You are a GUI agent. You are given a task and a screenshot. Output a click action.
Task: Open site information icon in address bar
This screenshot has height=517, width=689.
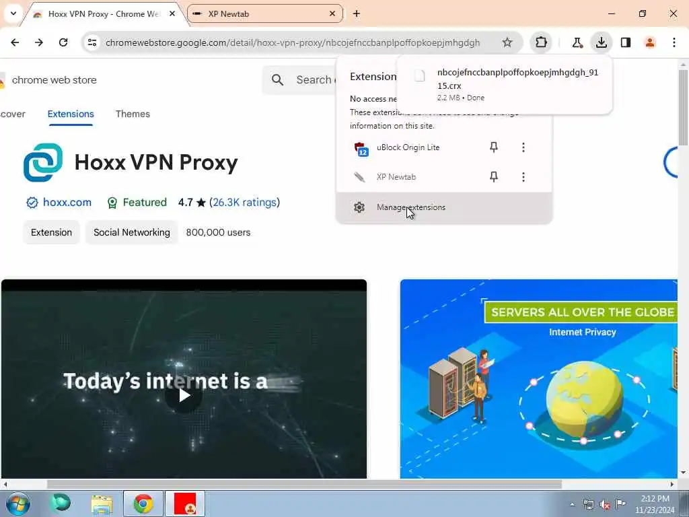tap(92, 42)
